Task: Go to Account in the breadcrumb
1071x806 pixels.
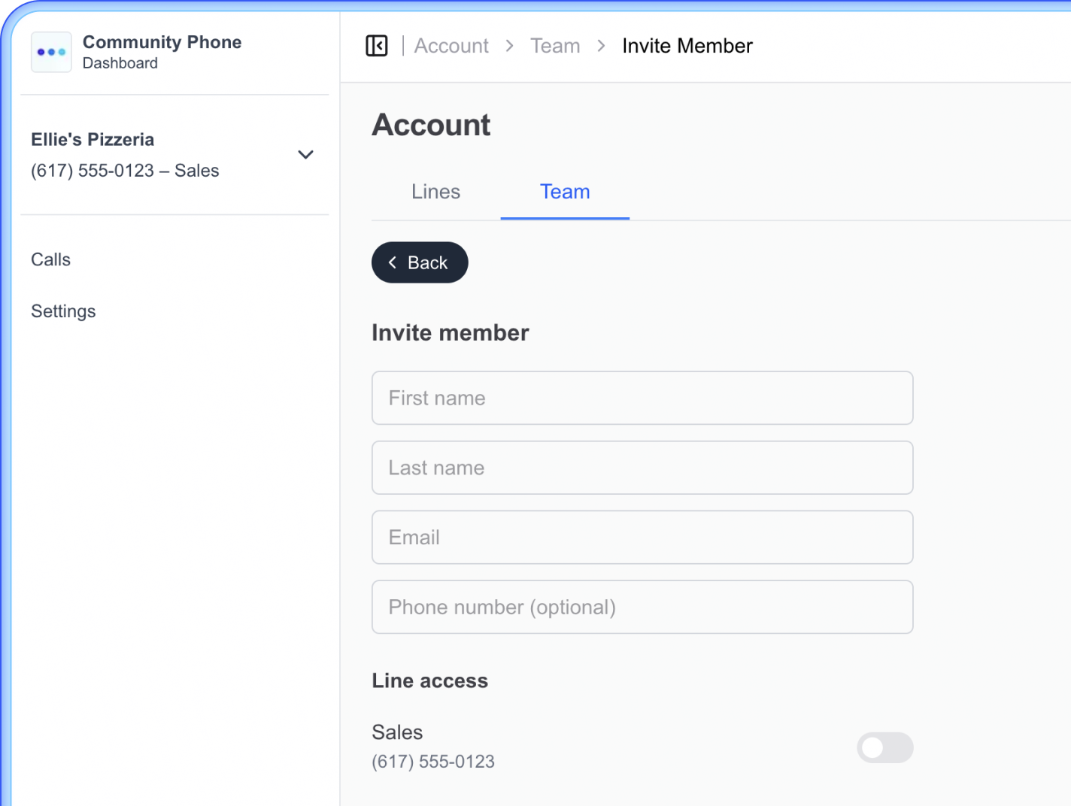Action: [x=451, y=46]
